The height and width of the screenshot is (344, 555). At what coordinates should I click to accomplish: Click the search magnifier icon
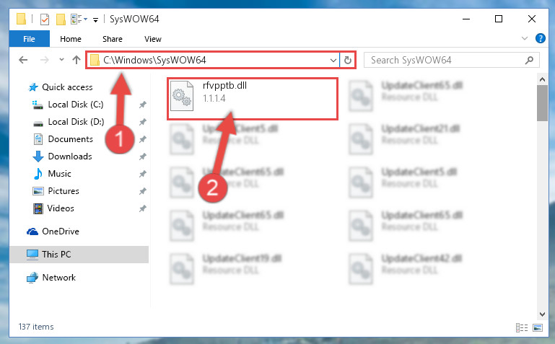pyautogui.click(x=529, y=61)
